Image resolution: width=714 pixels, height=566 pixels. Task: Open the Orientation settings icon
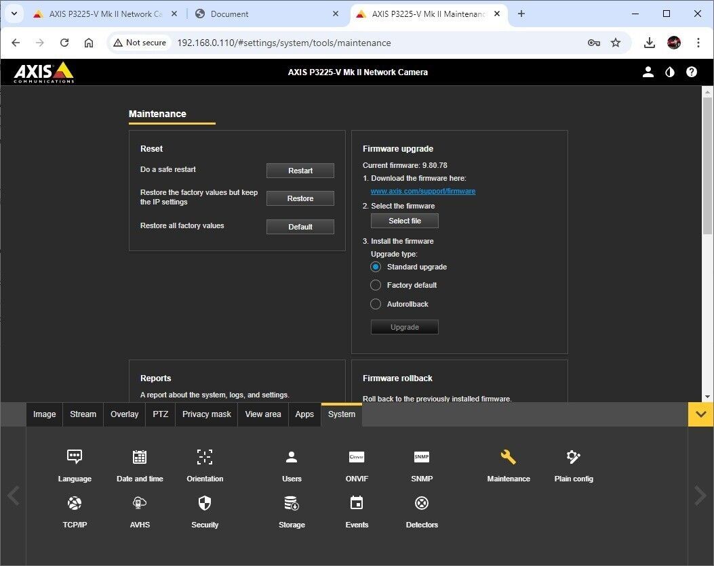point(205,456)
